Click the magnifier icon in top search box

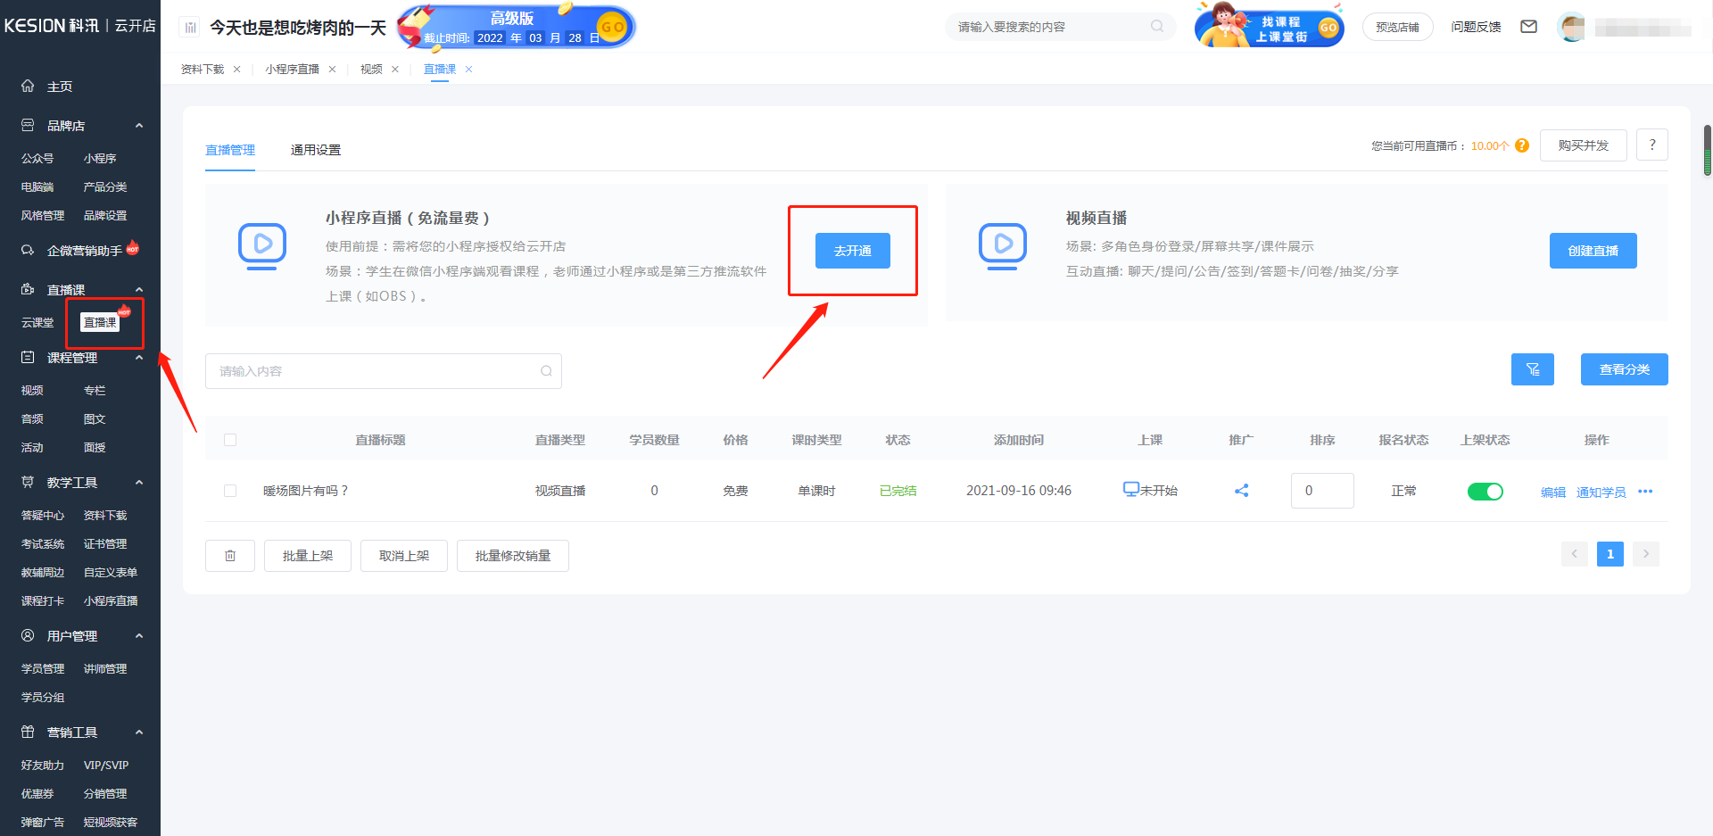click(1157, 27)
